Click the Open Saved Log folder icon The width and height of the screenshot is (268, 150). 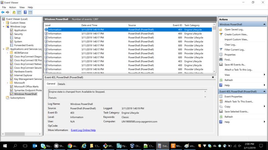(x=221, y=29)
